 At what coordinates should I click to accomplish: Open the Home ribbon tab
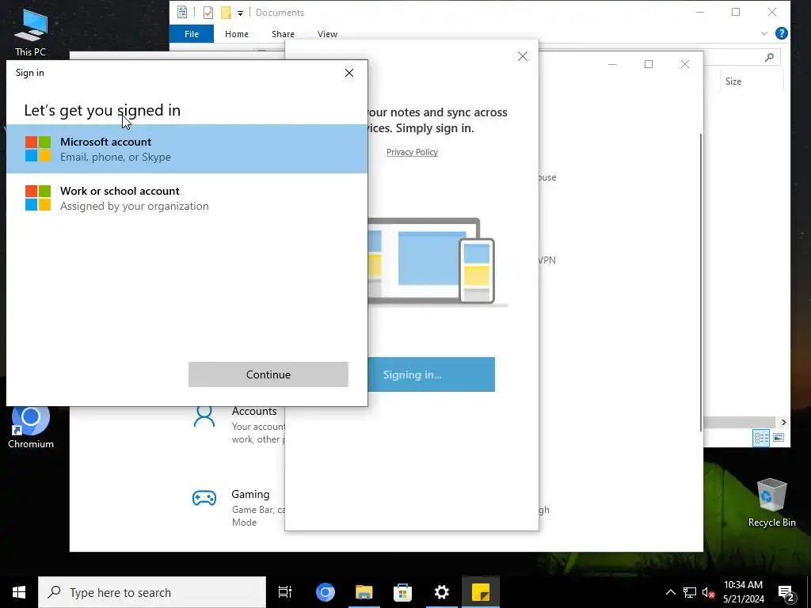[x=236, y=34]
